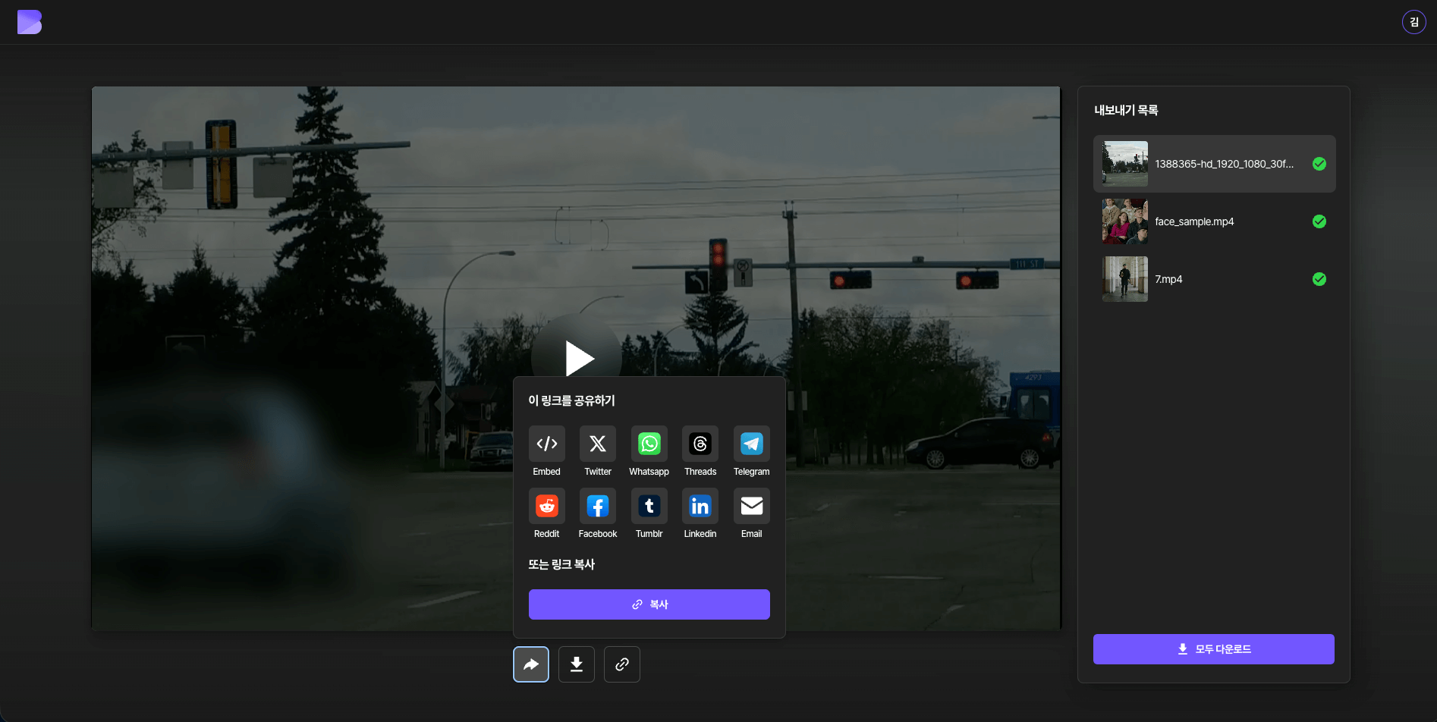Share the link through Whatsapp
The image size is (1437, 722).
(649, 444)
